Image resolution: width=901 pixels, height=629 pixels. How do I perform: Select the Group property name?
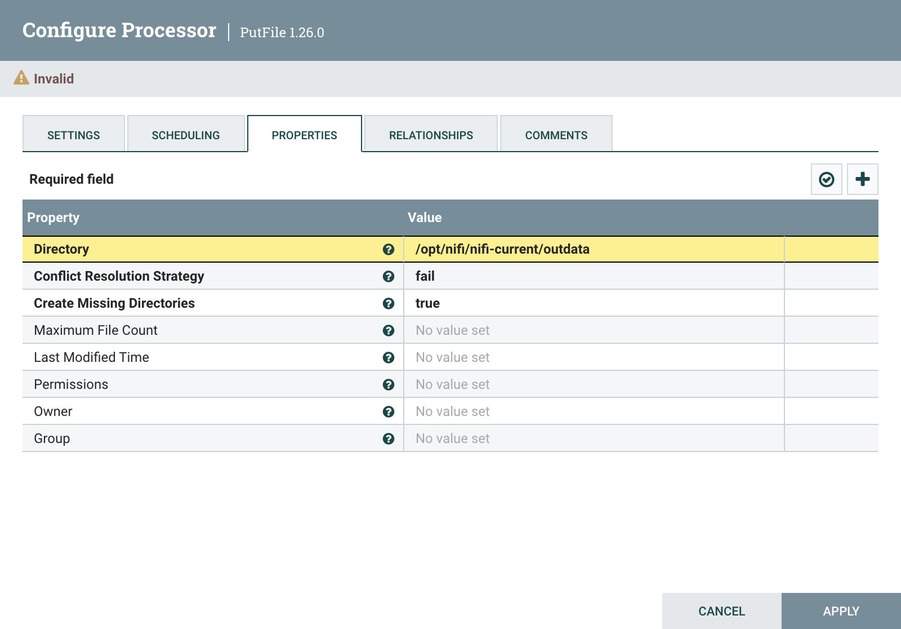[x=52, y=438]
